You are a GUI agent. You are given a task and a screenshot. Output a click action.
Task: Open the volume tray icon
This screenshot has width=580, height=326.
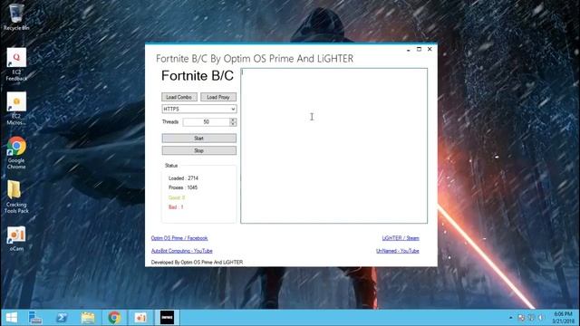541,318
